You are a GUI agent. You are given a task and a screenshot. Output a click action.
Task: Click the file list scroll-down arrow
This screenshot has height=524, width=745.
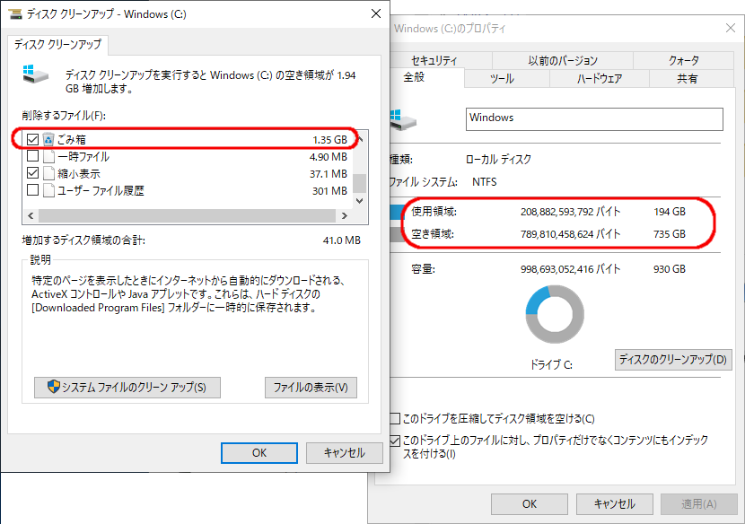pyautogui.click(x=360, y=201)
